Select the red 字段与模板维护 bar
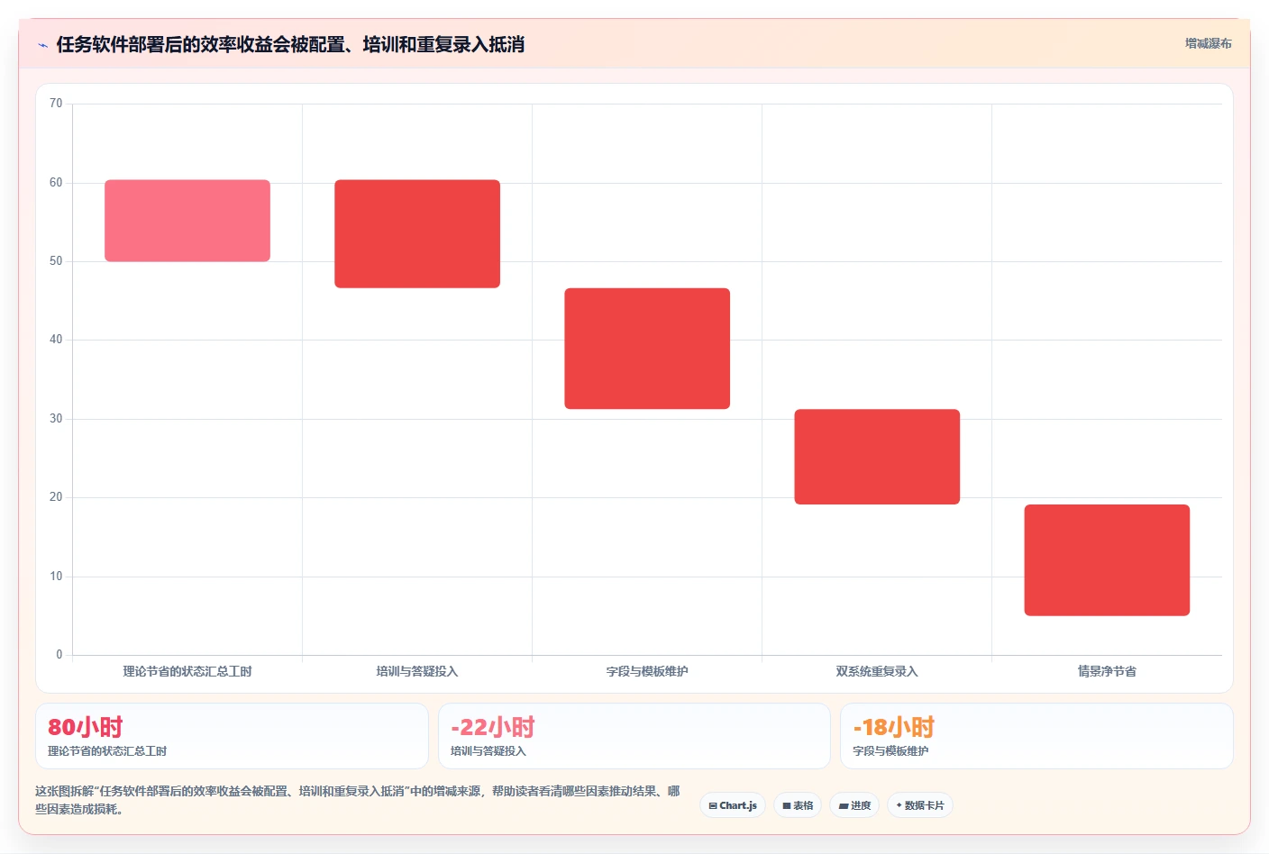 tap(647, 349)
